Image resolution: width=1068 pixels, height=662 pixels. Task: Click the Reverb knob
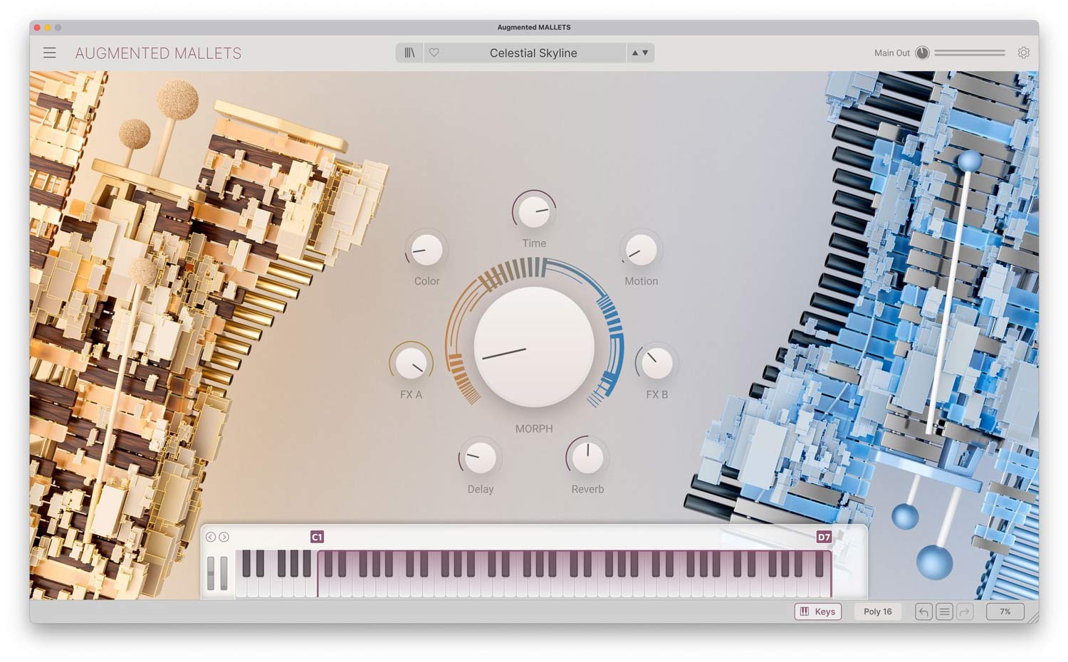(587, 458)
